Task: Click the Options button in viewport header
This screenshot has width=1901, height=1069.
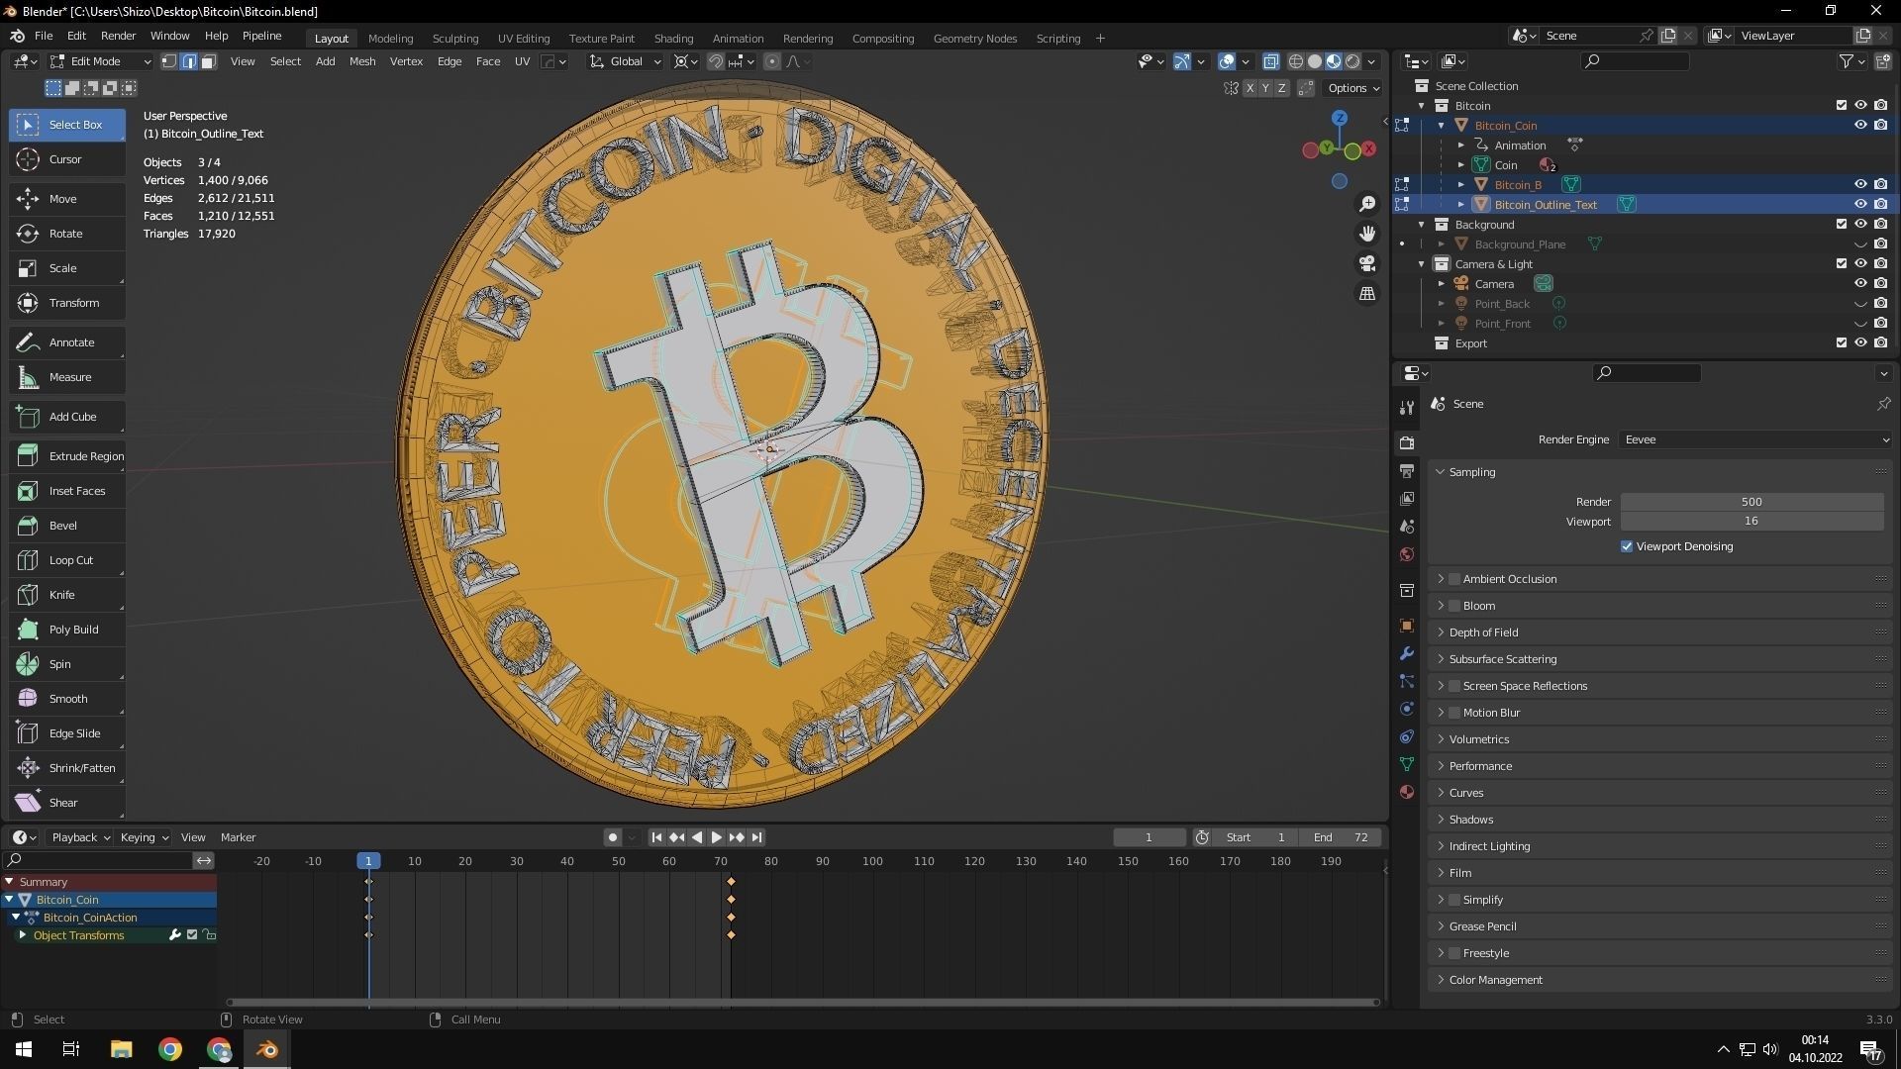Action: (1349, 87)
